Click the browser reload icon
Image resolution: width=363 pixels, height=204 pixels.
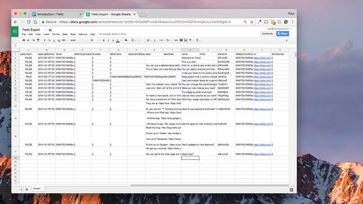click(x=29, y=22)
